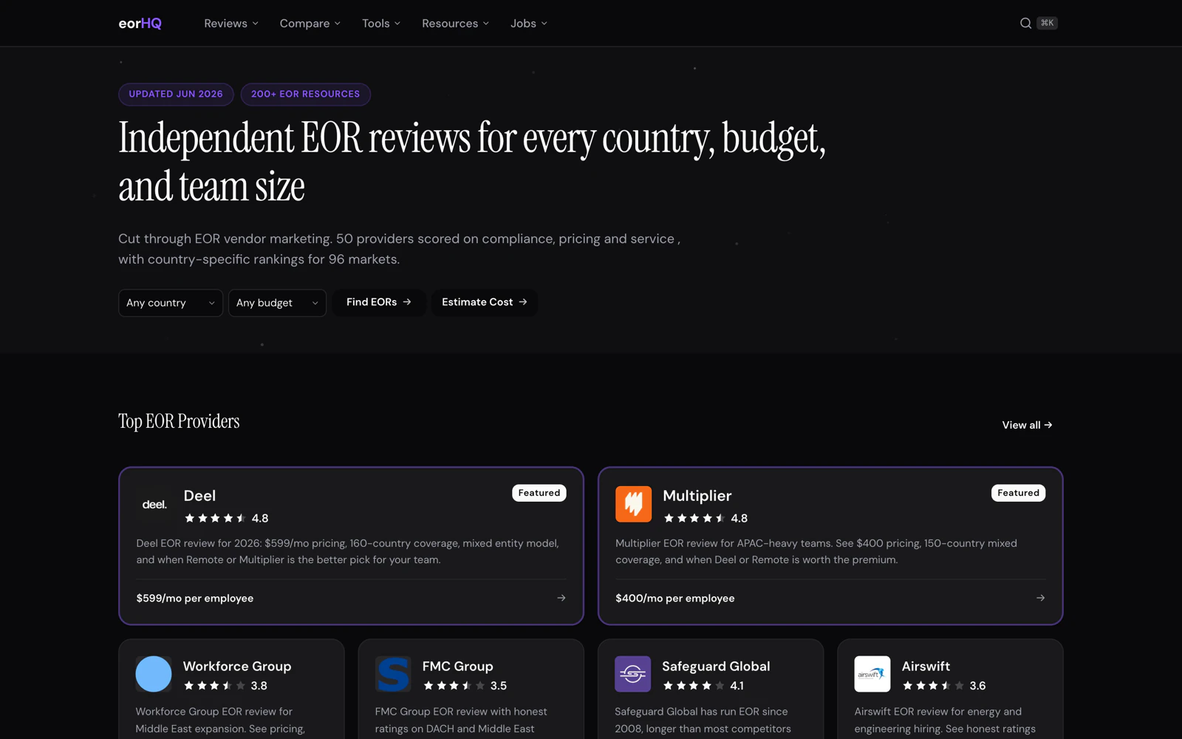1182x739 pixels.
Task: Click the ⌘K shortcut badge
Action: click(x=1048, y=23)
